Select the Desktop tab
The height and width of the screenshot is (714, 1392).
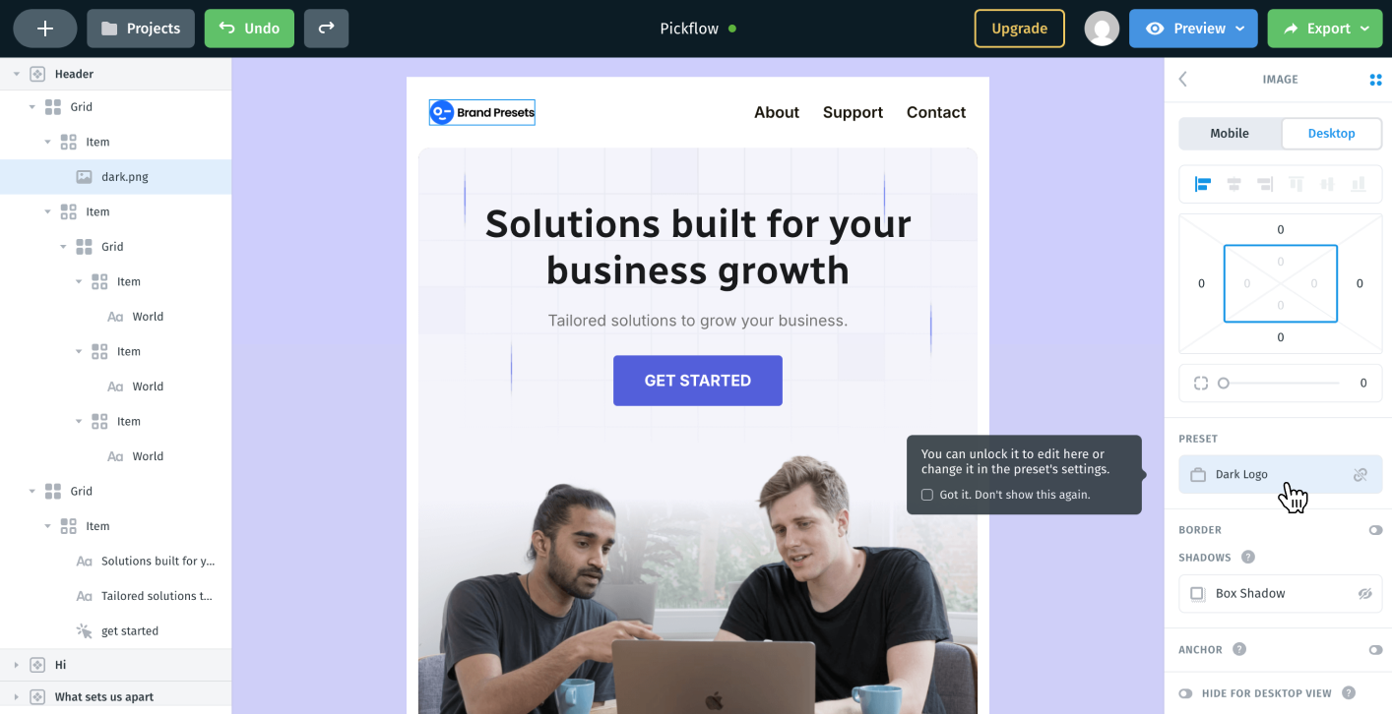pos(1331,134)
